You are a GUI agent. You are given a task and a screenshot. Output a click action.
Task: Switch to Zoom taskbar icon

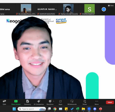[89, 109]
